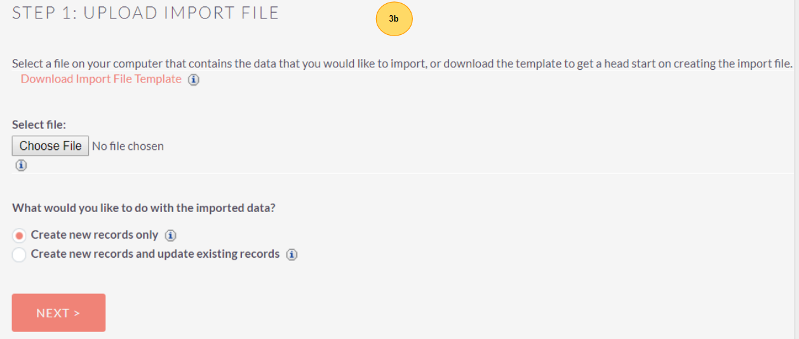Open the Download Import File Template link
This screenshot has height=339, width=799.
click(101, 79)
